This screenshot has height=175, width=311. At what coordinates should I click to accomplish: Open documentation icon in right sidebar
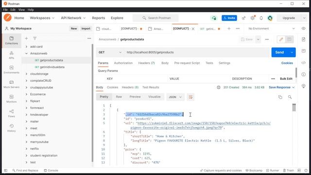[x=303, y=39]
